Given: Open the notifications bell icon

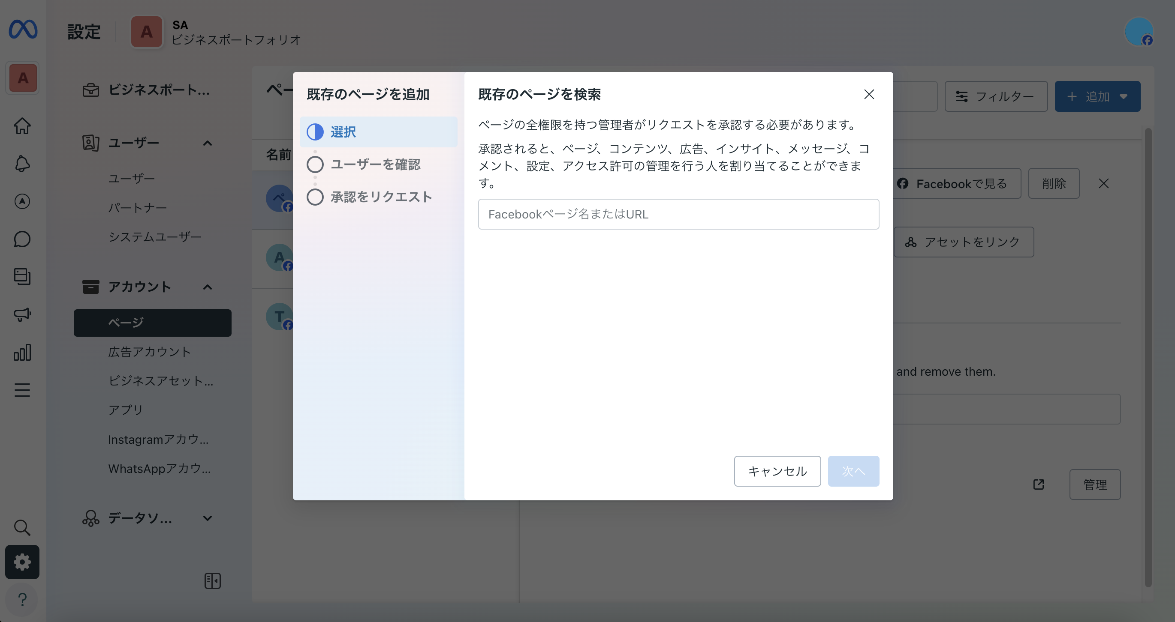Looking at the screenshot, I should tap(22, 164).
